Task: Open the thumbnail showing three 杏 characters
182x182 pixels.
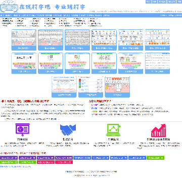Action: (x=131, y=61)
